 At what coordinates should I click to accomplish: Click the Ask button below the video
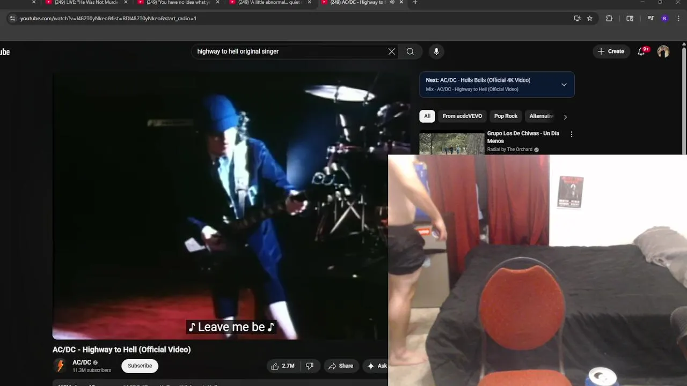(x=376, y=366)
